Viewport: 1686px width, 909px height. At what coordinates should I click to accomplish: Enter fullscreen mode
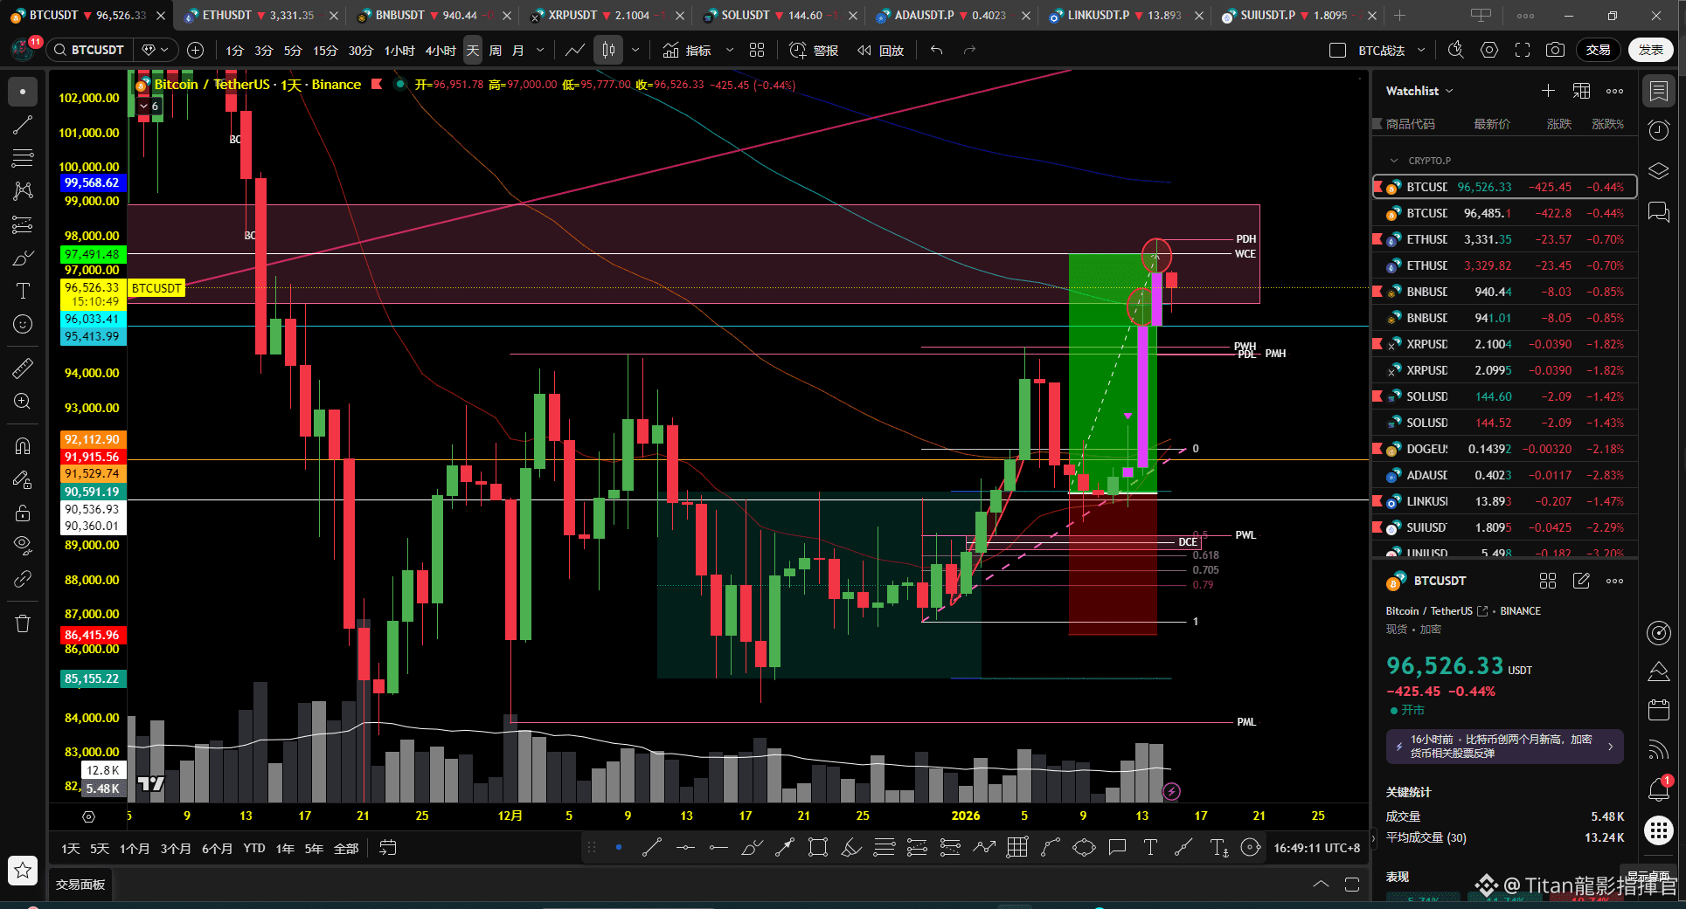(1522, 50)
